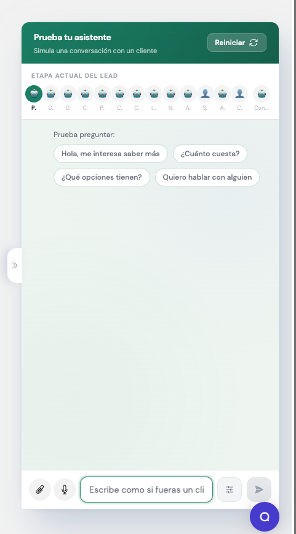296x534 pixels.
Task: Select the S. stage person icon
Action: pyautogui.click(x=205, y=94)
